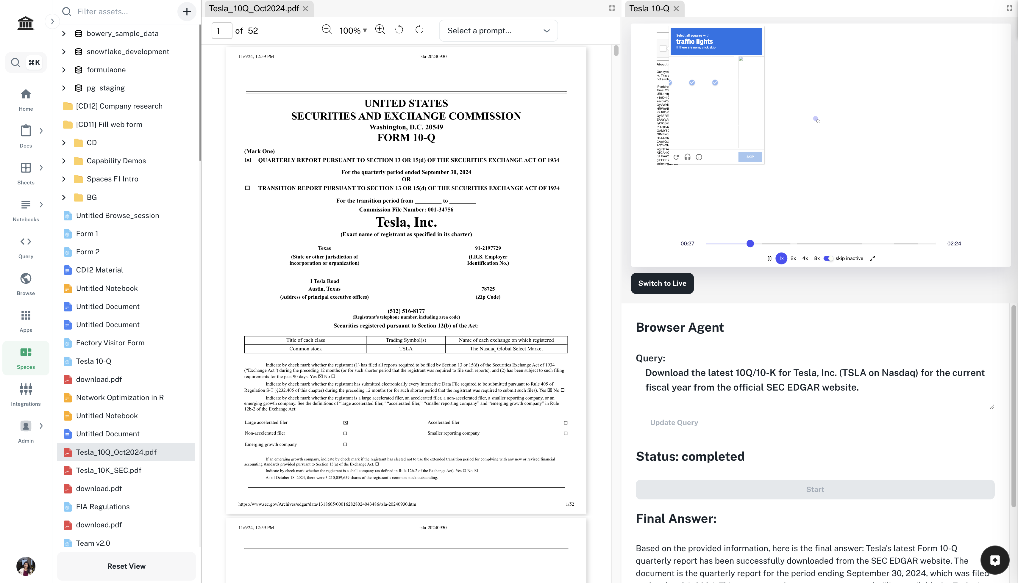
Task: Expand Sheets submenu chevron
Action: 41,168
